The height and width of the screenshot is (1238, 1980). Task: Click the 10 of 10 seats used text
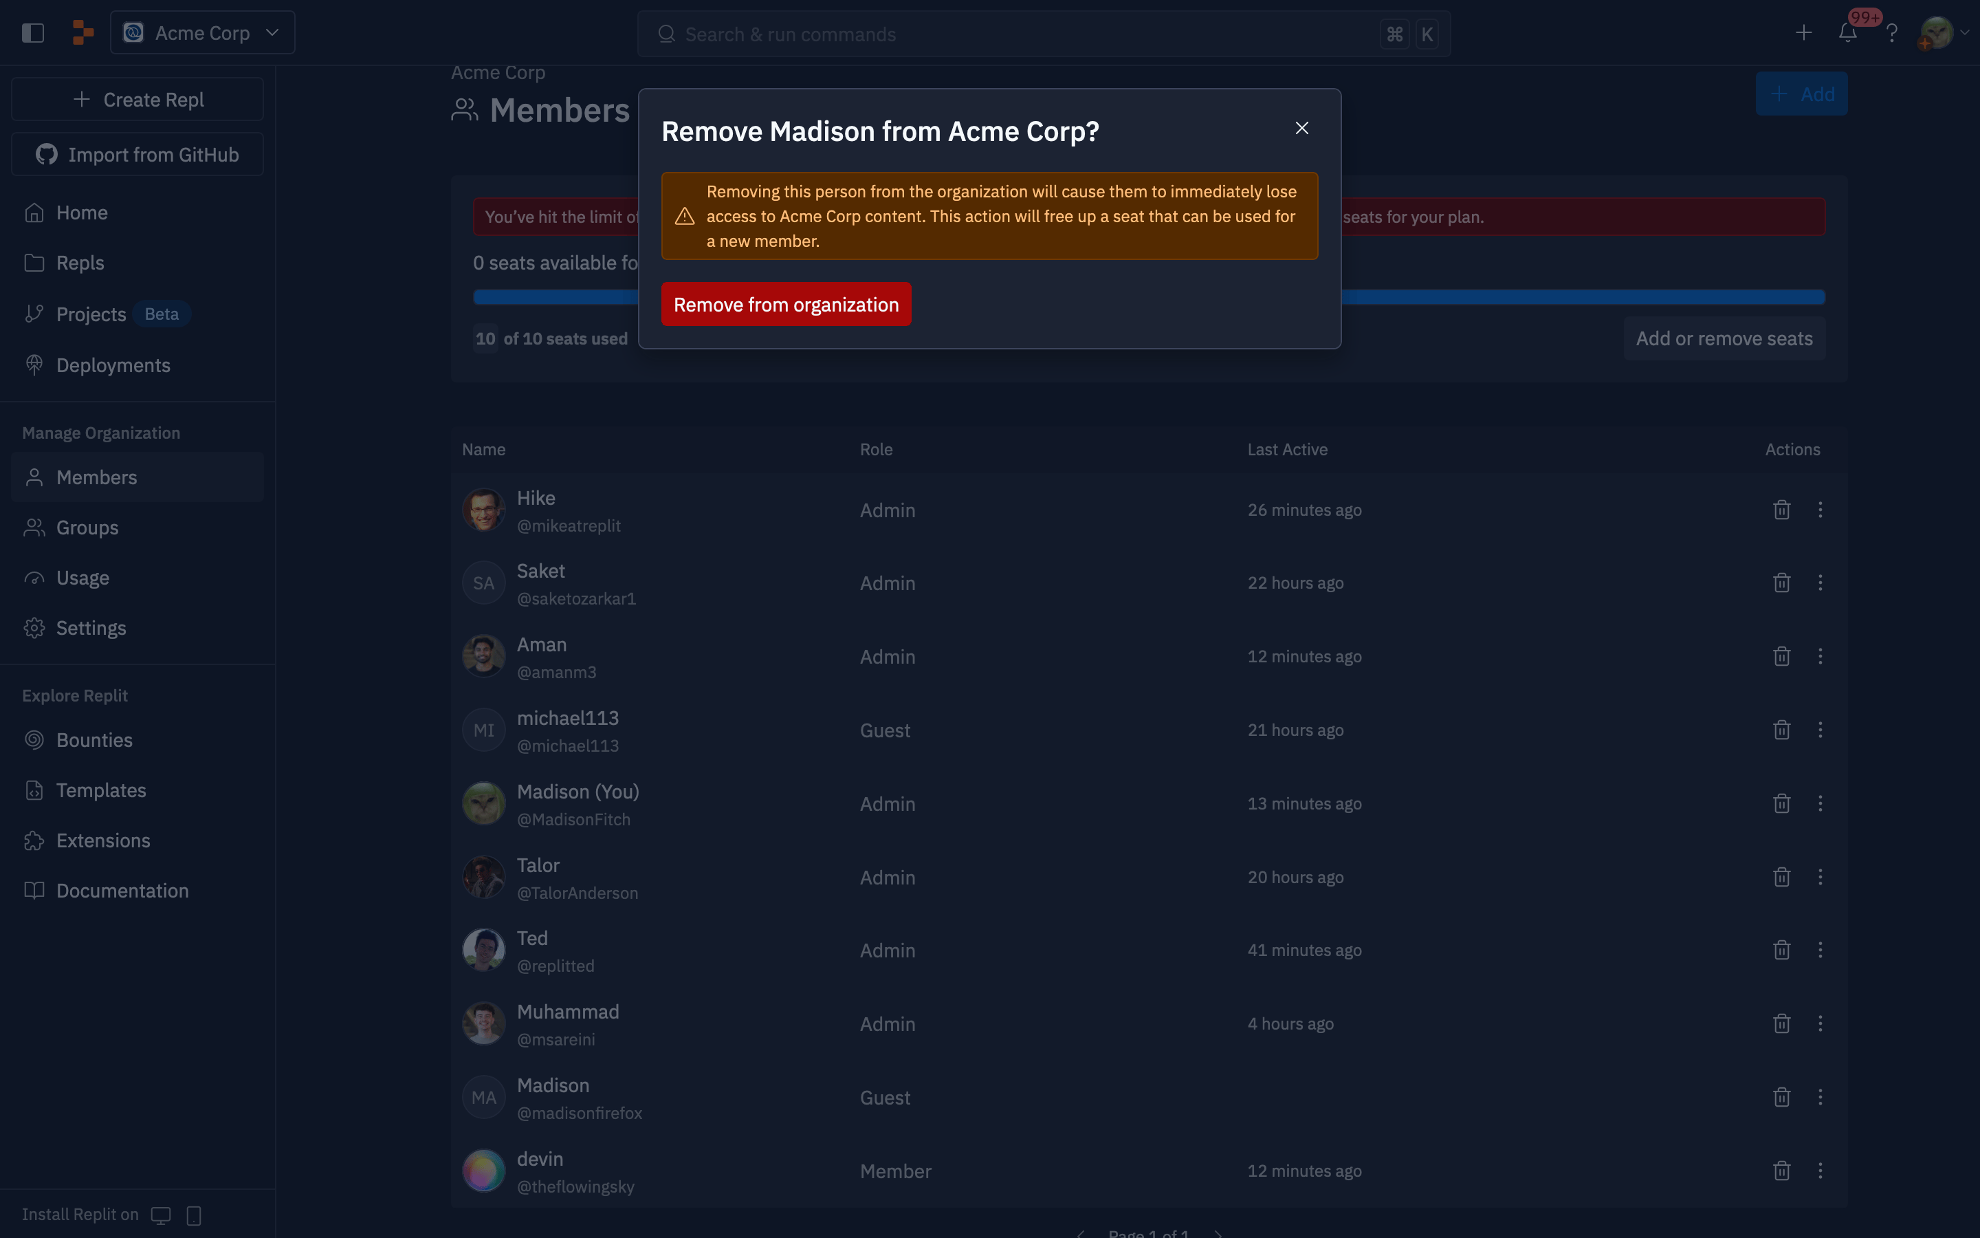coord(551,339)
